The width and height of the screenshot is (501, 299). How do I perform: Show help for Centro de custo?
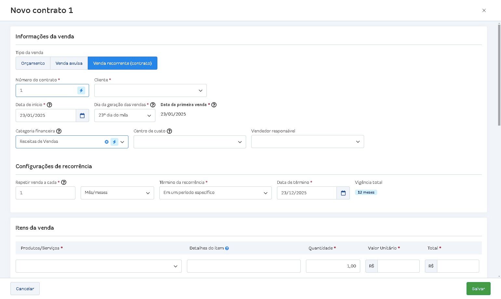coord(169,131)
